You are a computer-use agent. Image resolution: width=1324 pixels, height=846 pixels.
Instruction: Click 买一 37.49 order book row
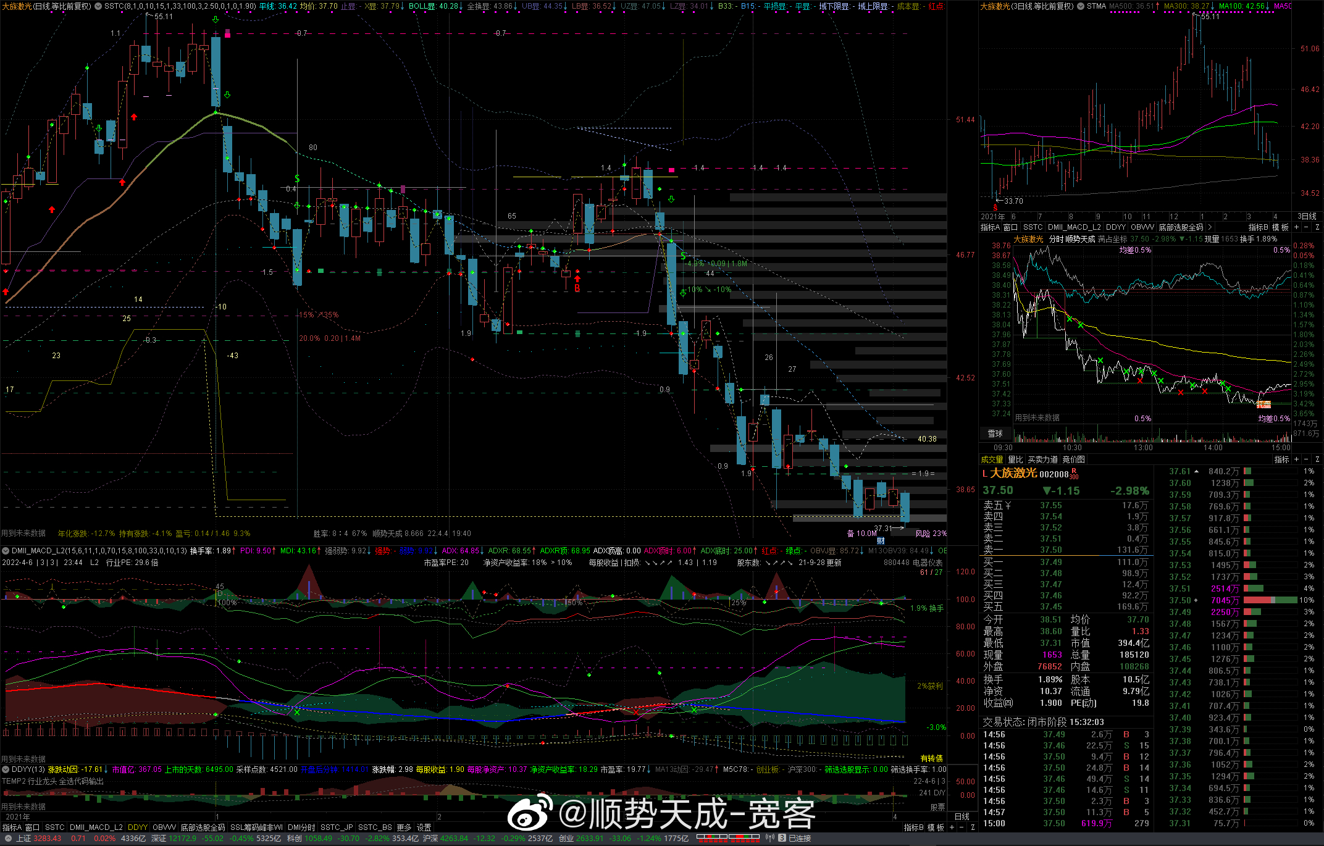[1066, 562]
